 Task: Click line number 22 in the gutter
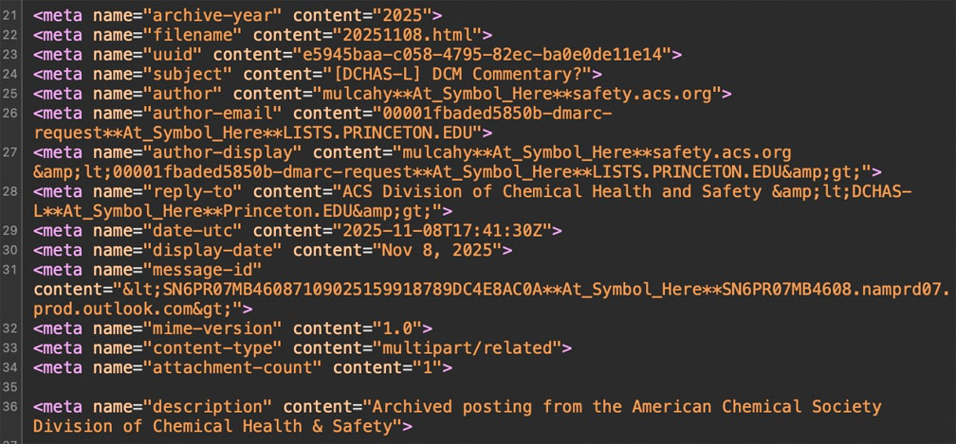tap(9, 35)
